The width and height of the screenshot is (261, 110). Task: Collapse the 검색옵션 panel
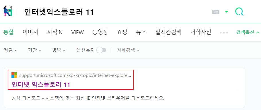click(x=248, y=32)
